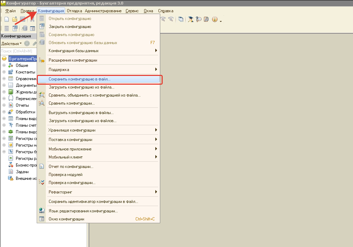The width and height of the screenshot is (353, 247).
Task: Open Мобильный клиент submenu
Action: (x=98, y=157)
